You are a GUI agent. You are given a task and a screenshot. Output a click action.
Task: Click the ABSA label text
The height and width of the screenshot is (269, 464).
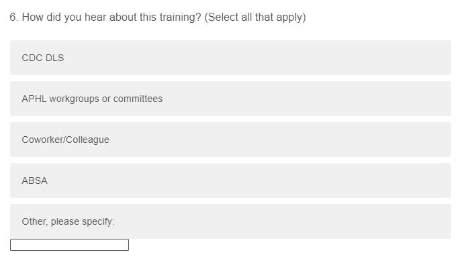tap(35, 180)
